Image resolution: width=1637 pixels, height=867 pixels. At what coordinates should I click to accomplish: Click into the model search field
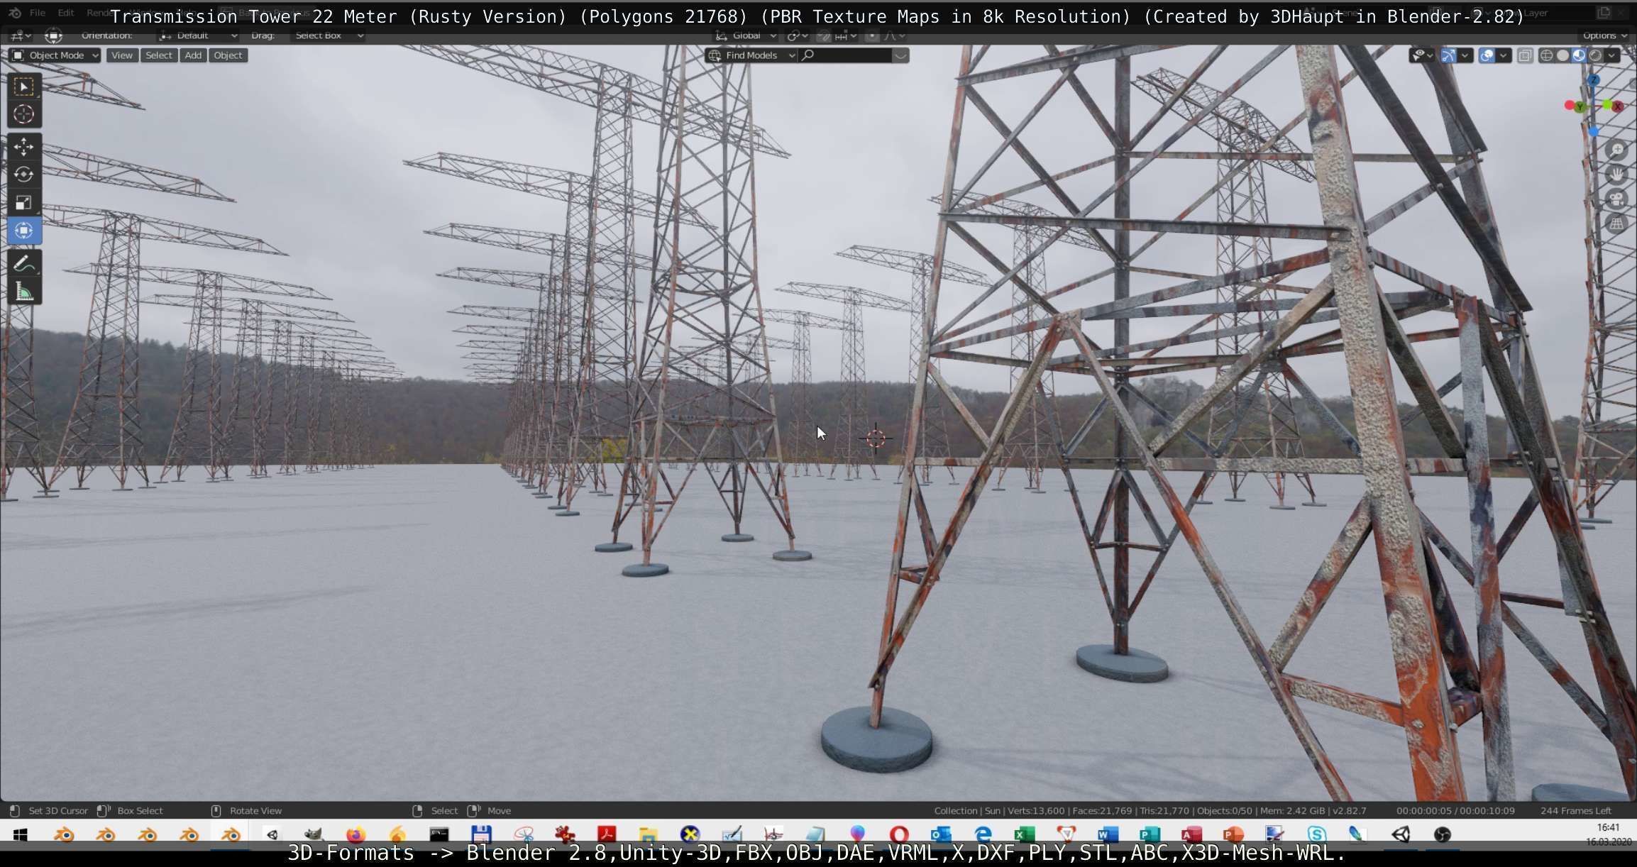tap(844, 55)
